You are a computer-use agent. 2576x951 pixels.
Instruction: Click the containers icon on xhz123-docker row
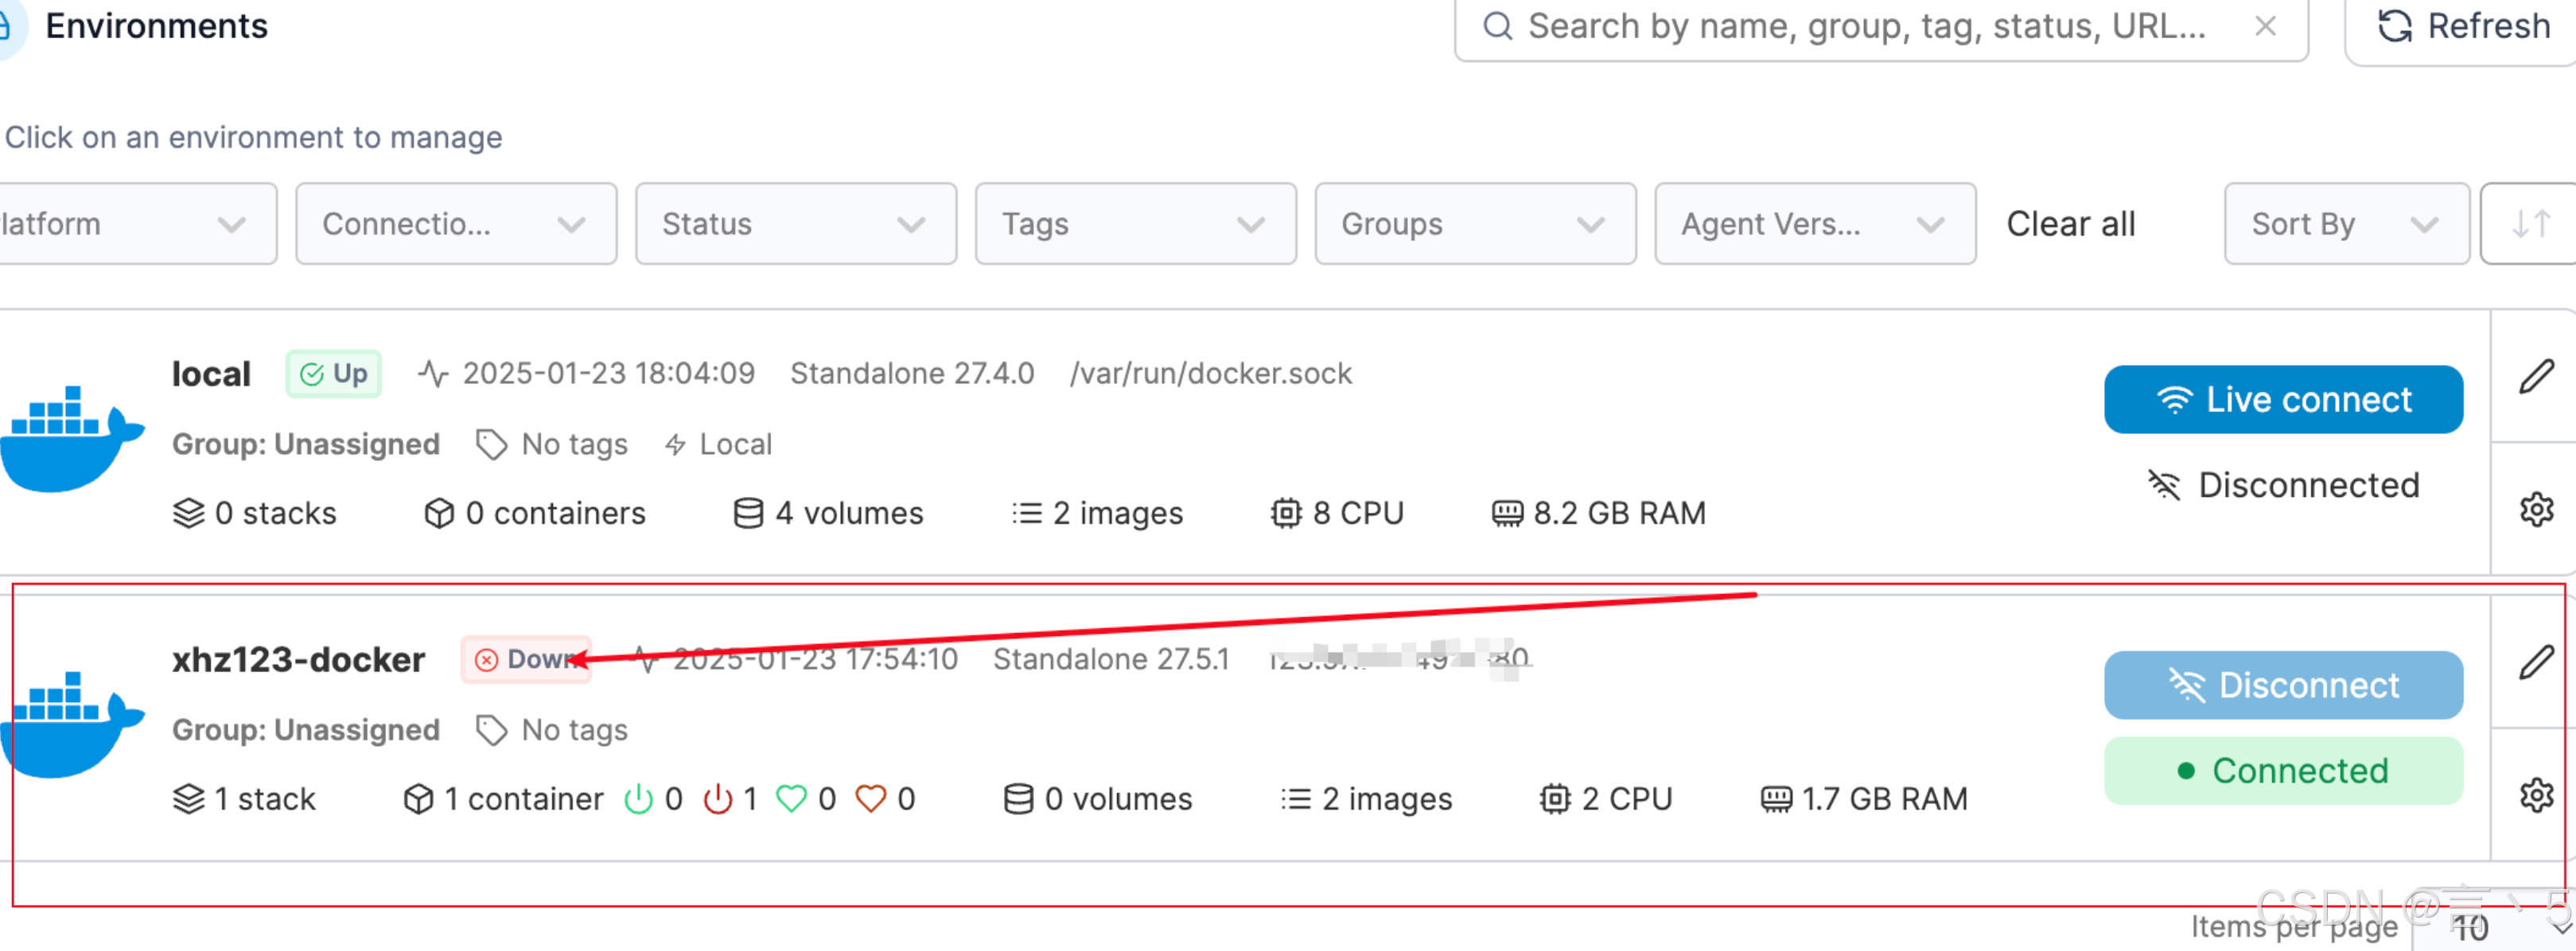(419, 798)
